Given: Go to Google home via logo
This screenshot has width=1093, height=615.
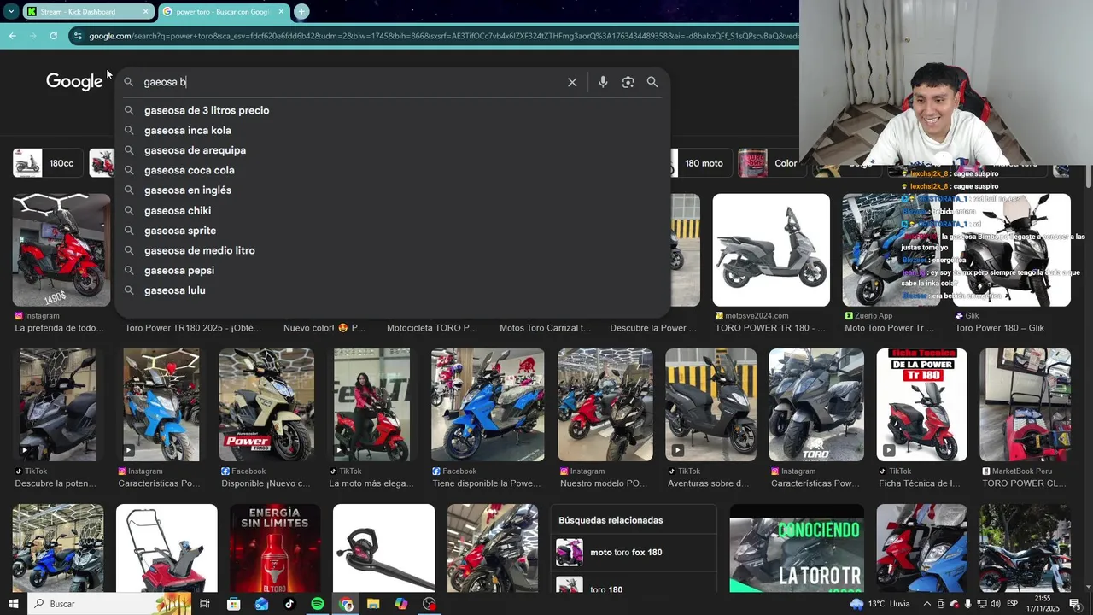Looking at the screenshot, I should click(x=74, y=81).
